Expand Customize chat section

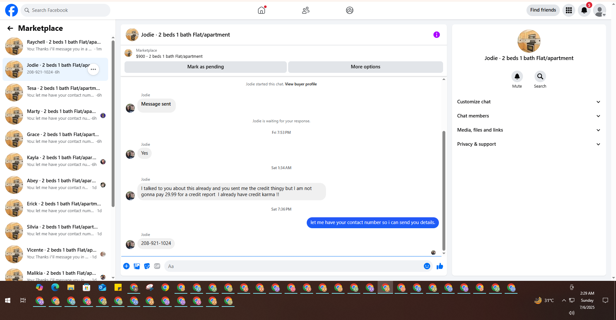529,102
